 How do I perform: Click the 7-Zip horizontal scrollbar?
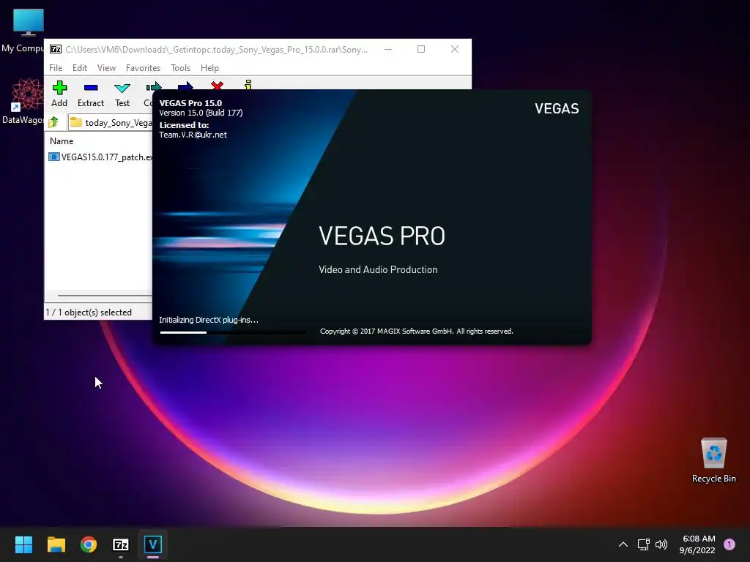point(104,296)
